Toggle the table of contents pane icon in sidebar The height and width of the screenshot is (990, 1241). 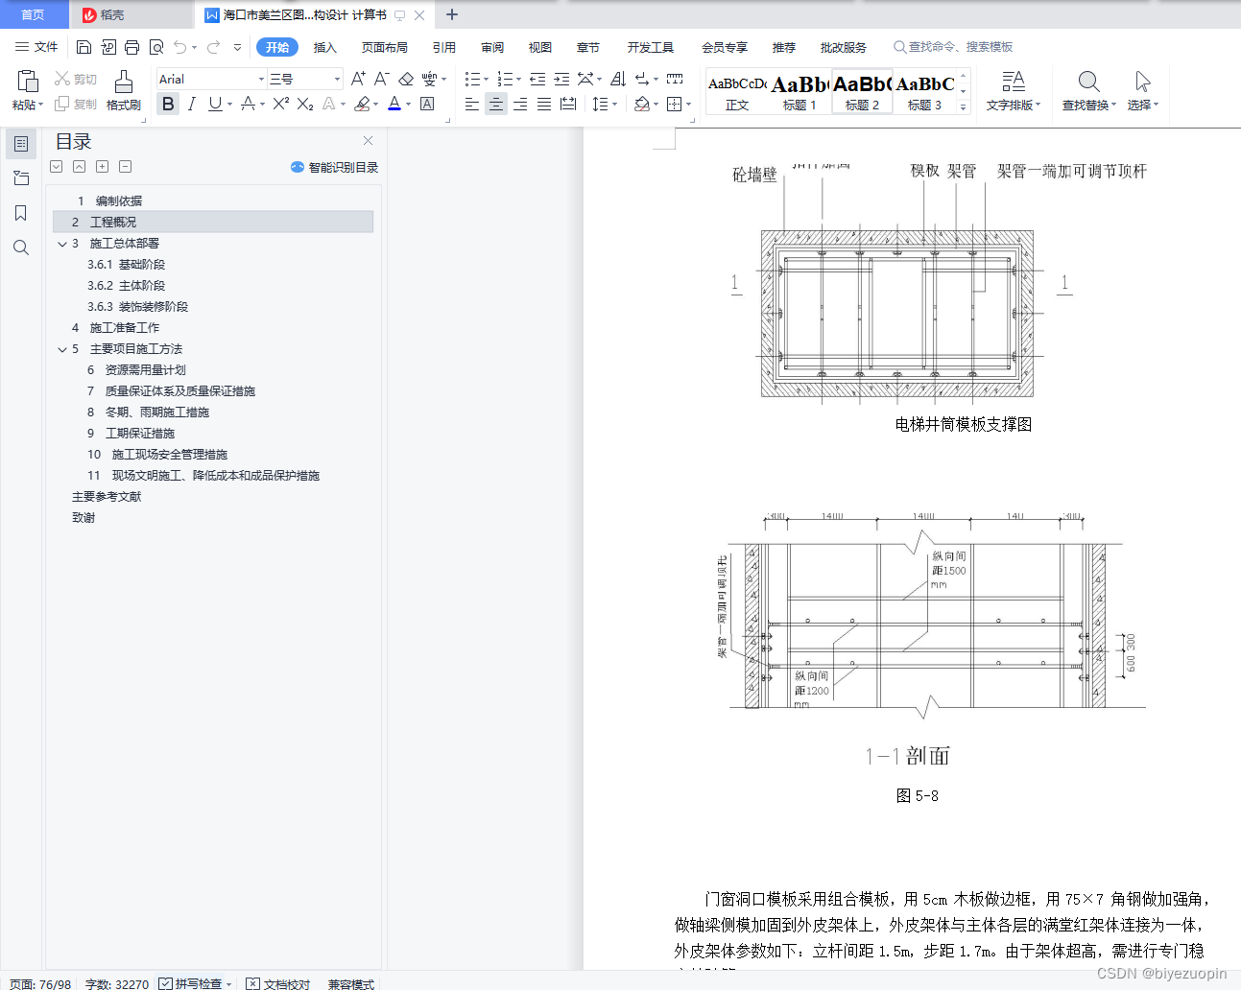coord(21,144)
